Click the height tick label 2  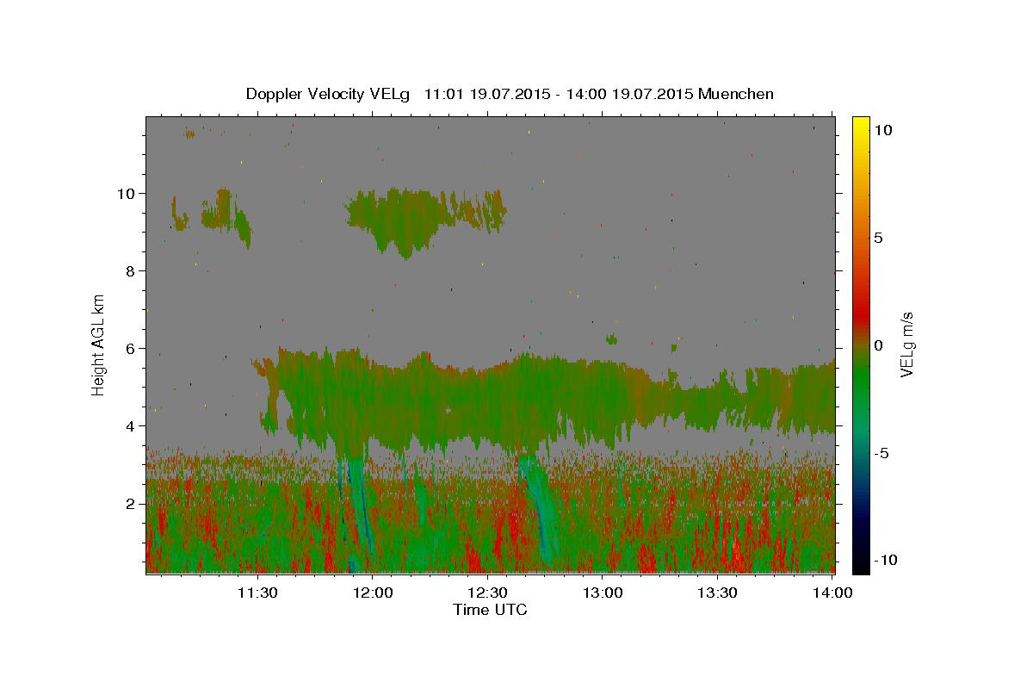132,503
